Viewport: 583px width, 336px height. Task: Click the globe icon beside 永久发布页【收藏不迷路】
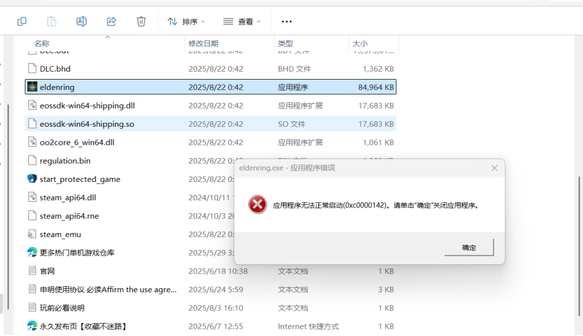(31, 326)
